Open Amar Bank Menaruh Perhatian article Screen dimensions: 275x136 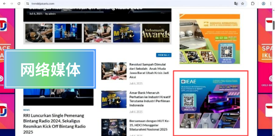(150, 99)
